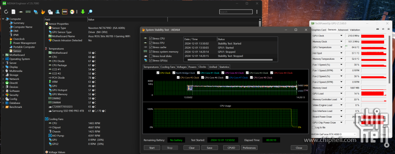Viewport: 395px width, 154px height.
Task: Open the three-dot menu in AIDA64 title area
Action: point(257,12)
